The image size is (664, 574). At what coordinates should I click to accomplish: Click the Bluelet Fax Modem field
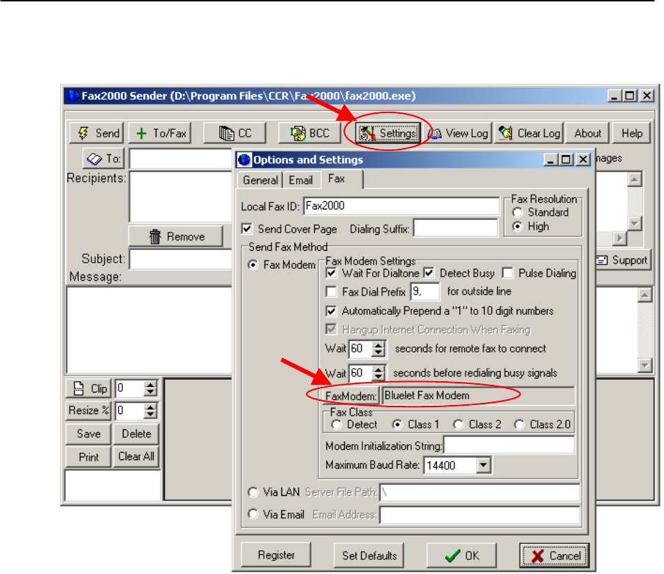click(478, 396)
